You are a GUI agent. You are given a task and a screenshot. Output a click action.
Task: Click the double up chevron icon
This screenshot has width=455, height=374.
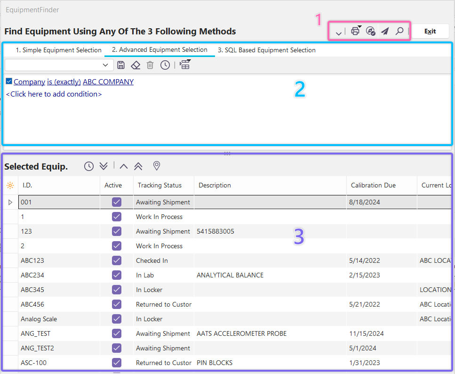[138, 166]
